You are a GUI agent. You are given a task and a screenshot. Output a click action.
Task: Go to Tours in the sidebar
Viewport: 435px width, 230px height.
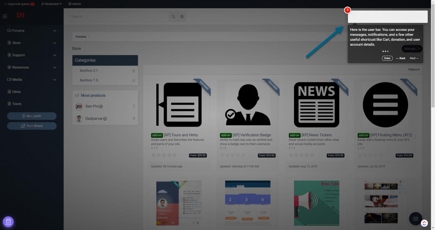point(16,104)
